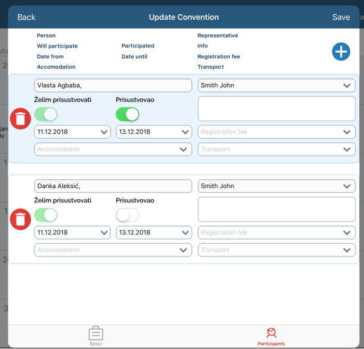Open the 11.12.2018 date-from picker for Vlasta

pyautogui.click(x=72, y=132)
